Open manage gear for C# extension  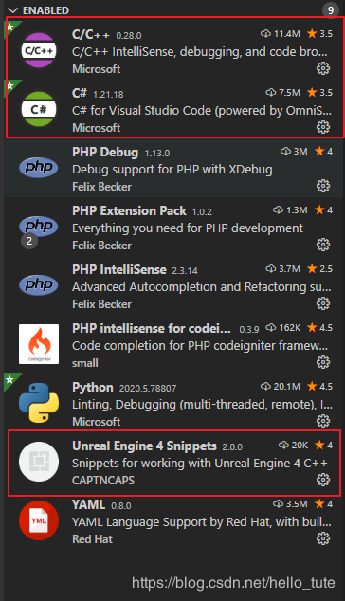(323, 127)
